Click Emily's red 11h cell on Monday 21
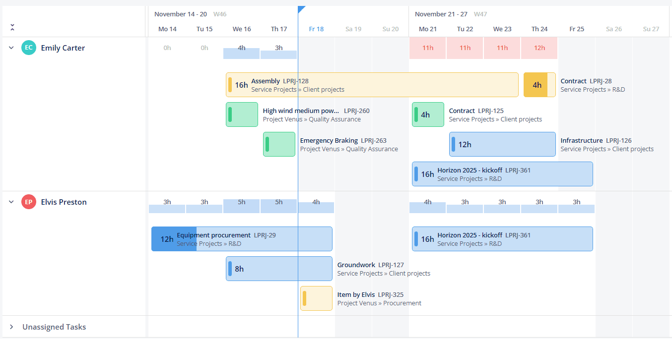The height and width of the screenshot is (341, 672). coord(428,48)
